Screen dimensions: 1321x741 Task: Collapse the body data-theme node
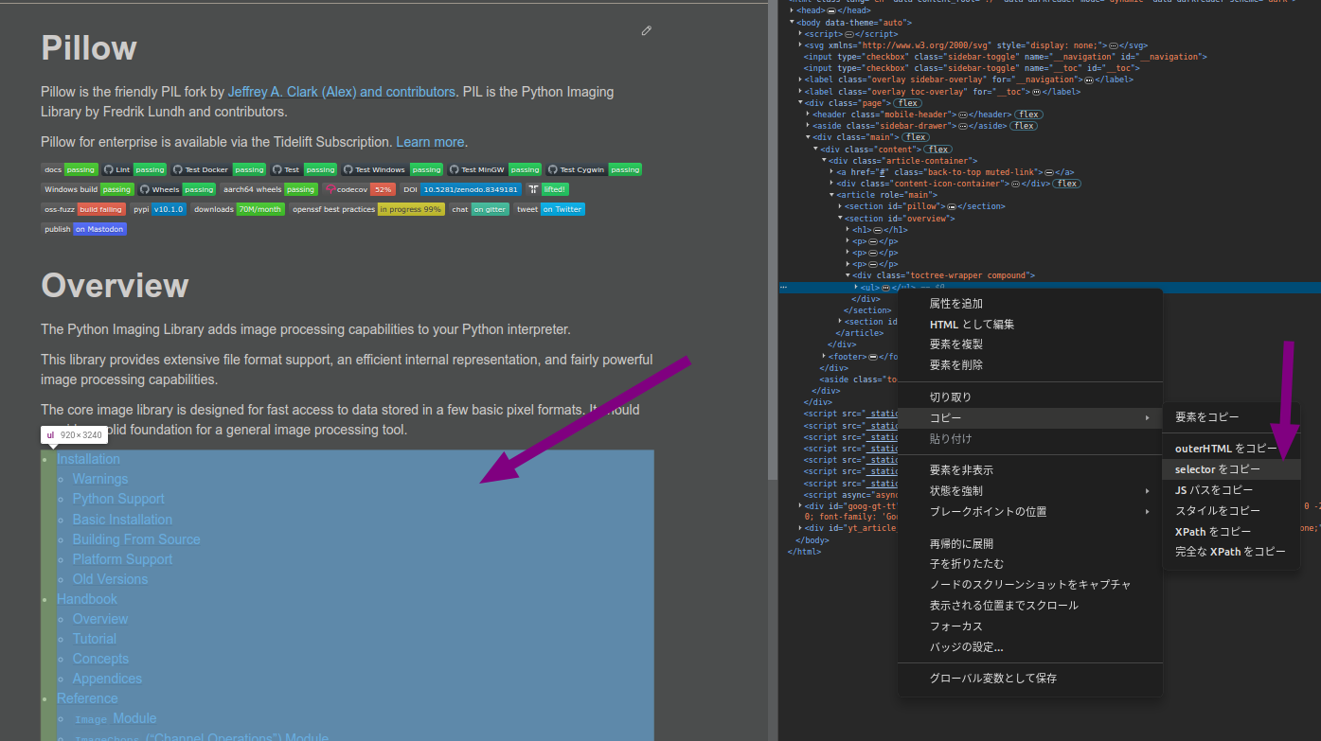792,22
